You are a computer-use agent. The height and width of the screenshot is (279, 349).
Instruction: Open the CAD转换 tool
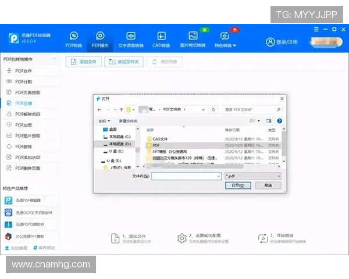click(161, 38)
